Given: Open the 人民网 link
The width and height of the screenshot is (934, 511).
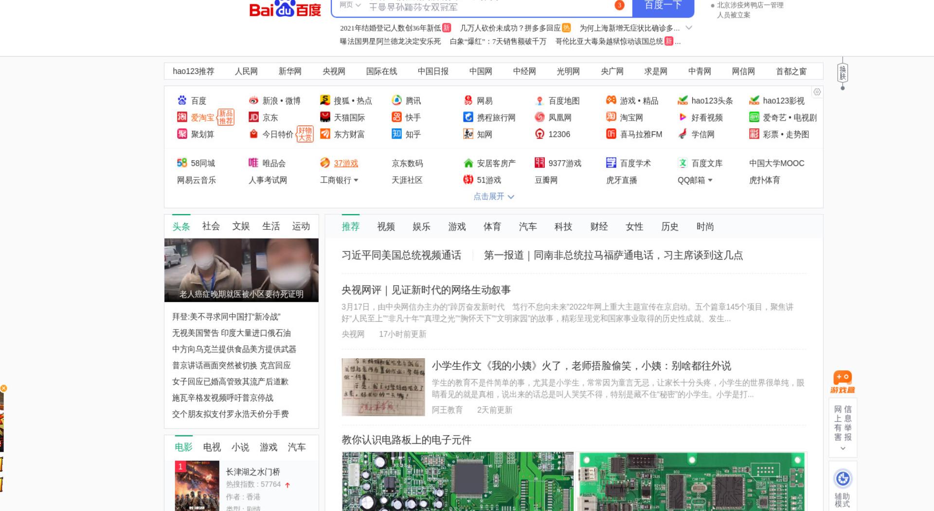Looking at the screenshot, I should tap(246, 71).
